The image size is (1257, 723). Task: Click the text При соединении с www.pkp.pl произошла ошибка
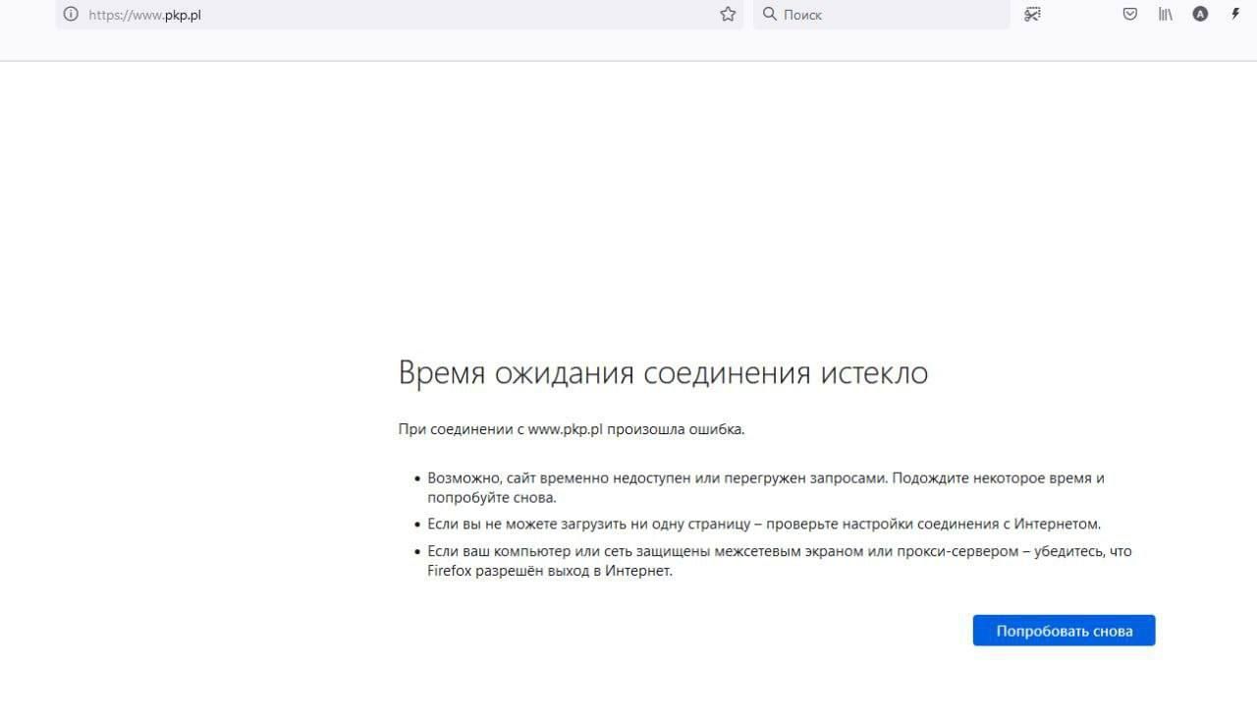572,429
